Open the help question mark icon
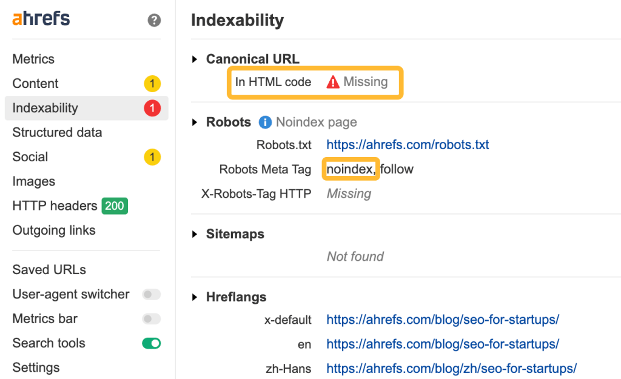This screenshot has height=379, width=621. pyautogui.click(x=153, y=20)
